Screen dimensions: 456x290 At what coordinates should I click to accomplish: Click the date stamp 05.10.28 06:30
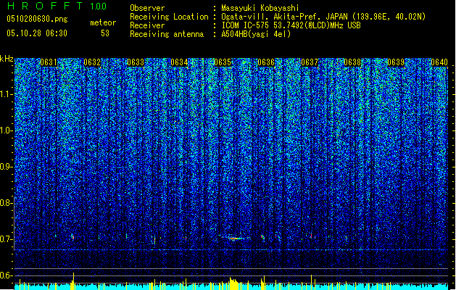point(37,33)
